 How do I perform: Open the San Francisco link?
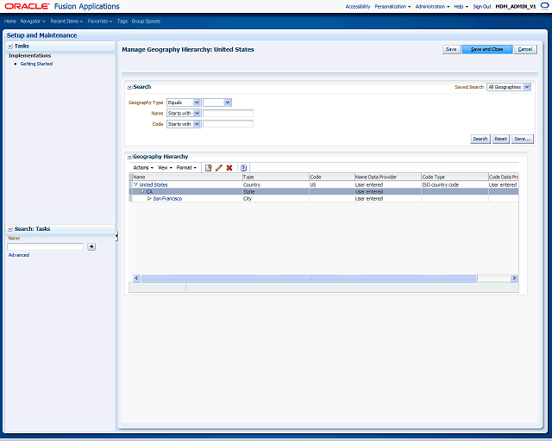coord(167,198)
